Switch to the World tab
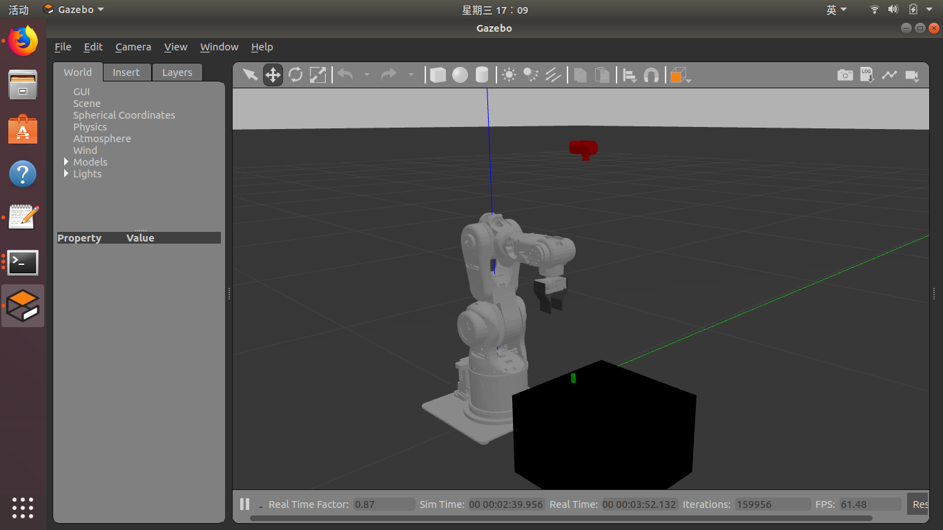The height and width of the screenshot is (530, 943). coord(78,72)
